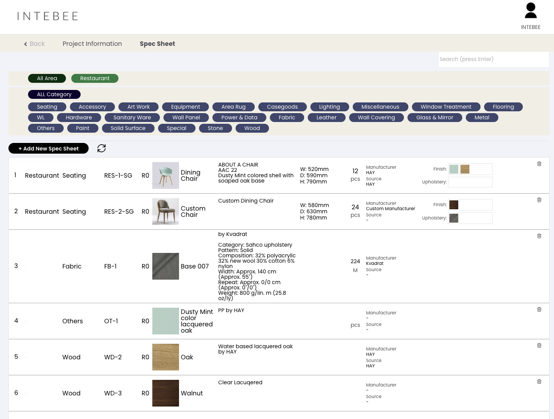554x419 pixels.
Task: Enable the Restaurant area filter
Action: pyautogui.click(x=95, y=78)
